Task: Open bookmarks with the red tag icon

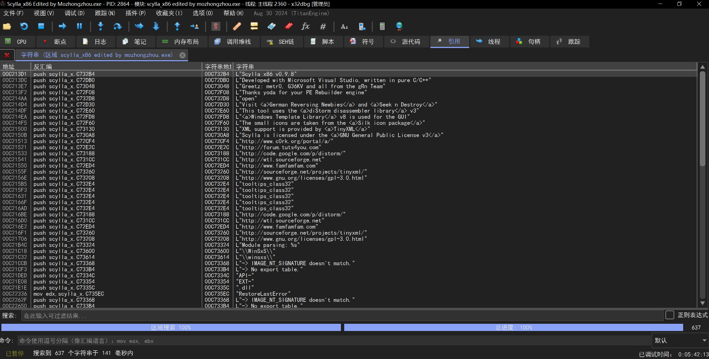Action: coord(289,26)
